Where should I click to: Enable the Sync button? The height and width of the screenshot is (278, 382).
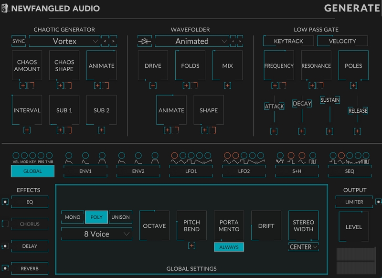(19, 41)
